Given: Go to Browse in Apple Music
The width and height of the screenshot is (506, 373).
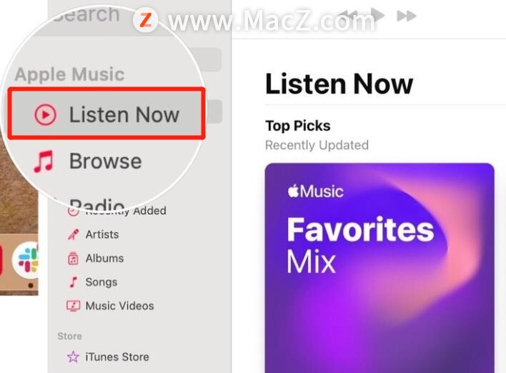Looking at the screenshot, I should point(106,161).
